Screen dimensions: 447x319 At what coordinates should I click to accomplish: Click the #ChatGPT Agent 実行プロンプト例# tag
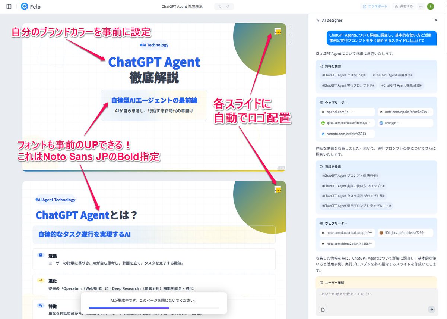[348, 85]
